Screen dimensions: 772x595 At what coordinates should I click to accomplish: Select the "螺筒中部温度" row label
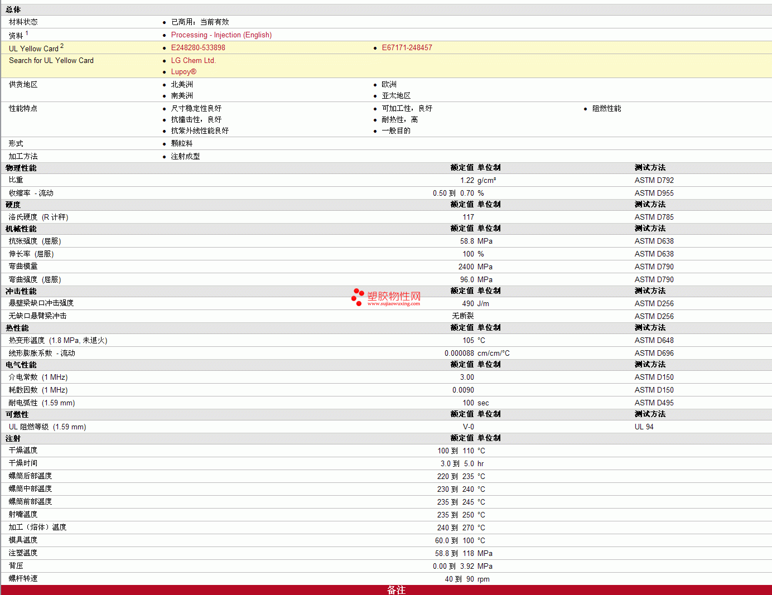[x=31, y=489]
